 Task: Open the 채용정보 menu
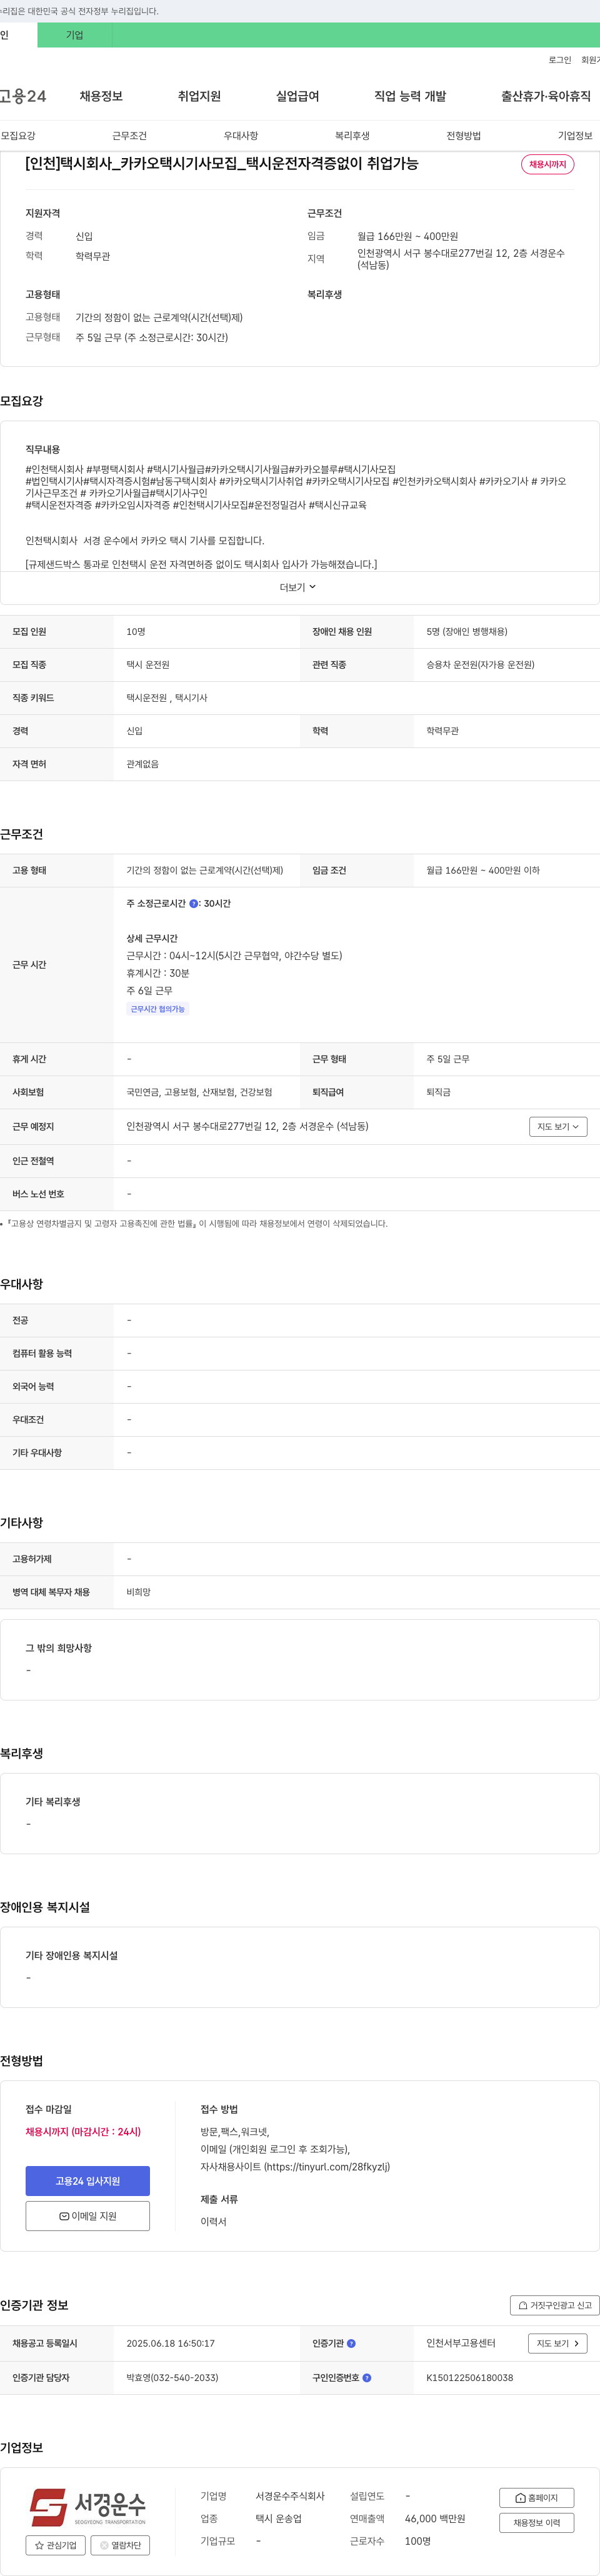pos(101,96)
